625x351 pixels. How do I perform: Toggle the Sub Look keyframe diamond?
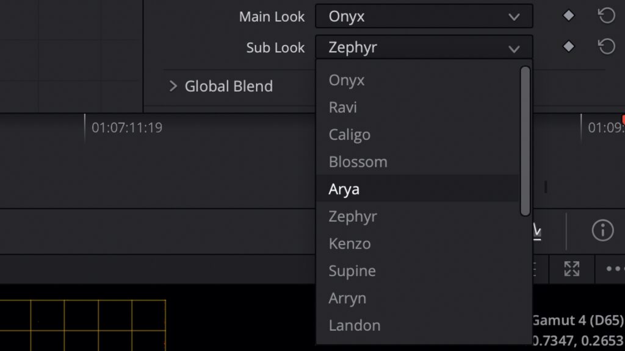pyautogui.click(x=568, y=46)
